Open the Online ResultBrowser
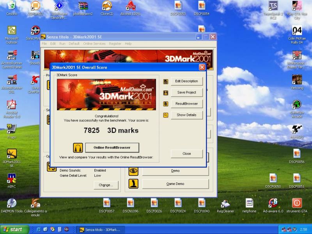 pyautogui.click(x=112, y=148)
